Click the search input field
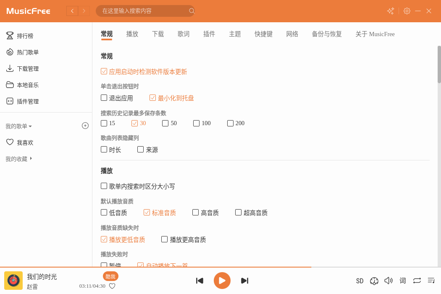Viewport: 441px width, 294px height. pos(143,11)
